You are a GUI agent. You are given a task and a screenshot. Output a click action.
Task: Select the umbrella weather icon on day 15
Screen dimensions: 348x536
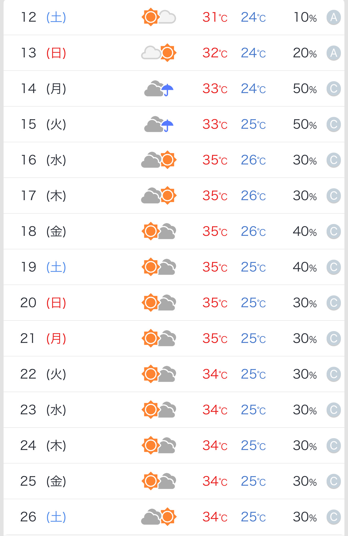pyautogui.click(x=159, y=124)
